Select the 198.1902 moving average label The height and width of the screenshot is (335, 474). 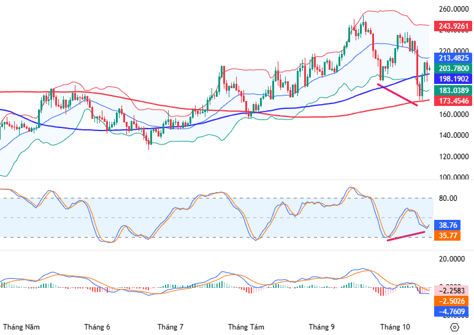(x=454, y=79)
